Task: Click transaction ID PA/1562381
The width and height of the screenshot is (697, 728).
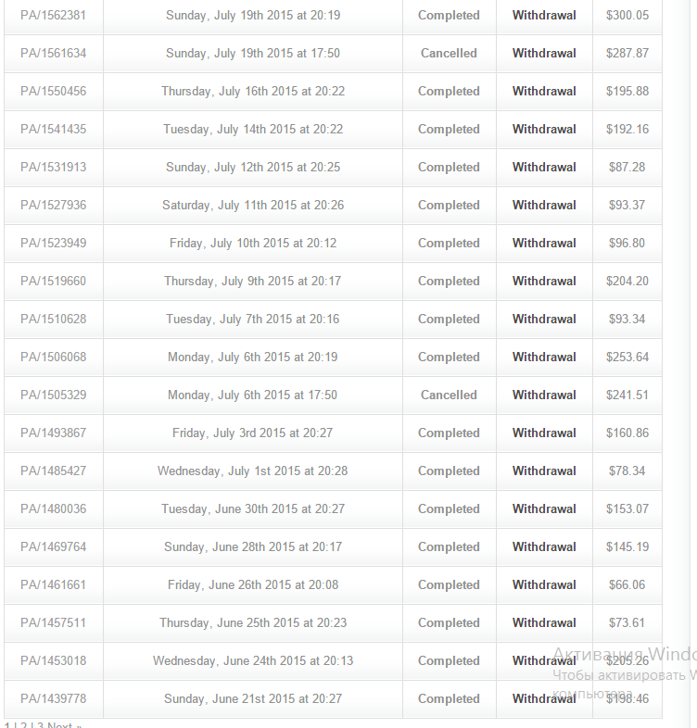Action: pyautogui.click(x=53, y=15)
